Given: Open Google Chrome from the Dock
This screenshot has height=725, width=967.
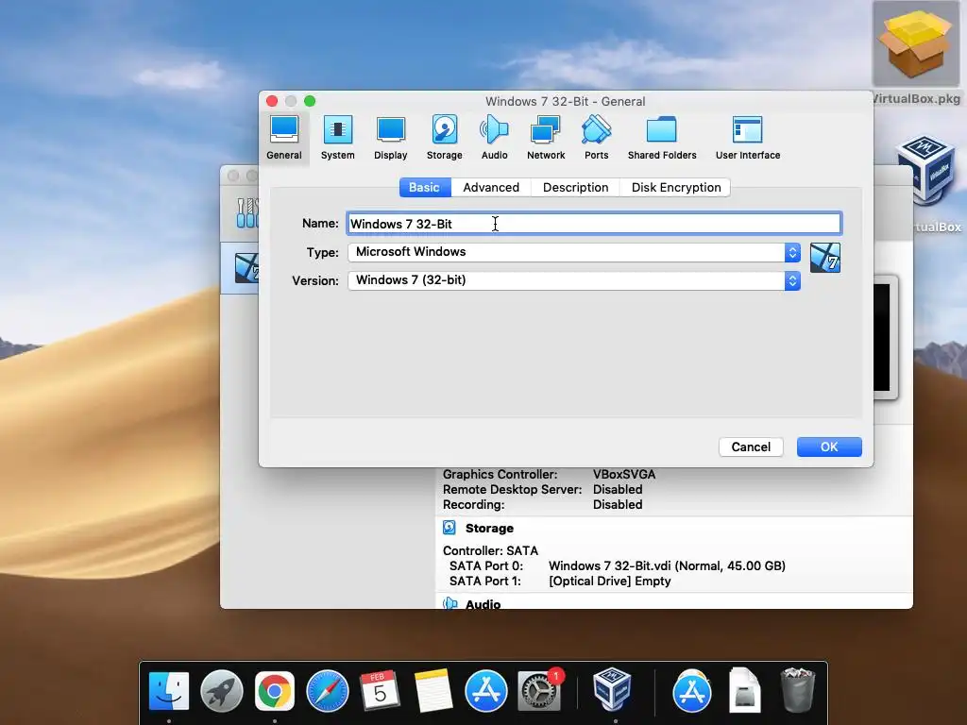Looking at the screenshot, I should (x=275, y=690).
